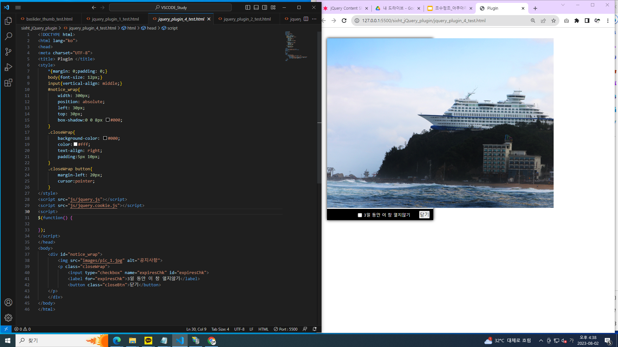Click #000 color swatch in box-shadow line

click(x=108, y=120)
